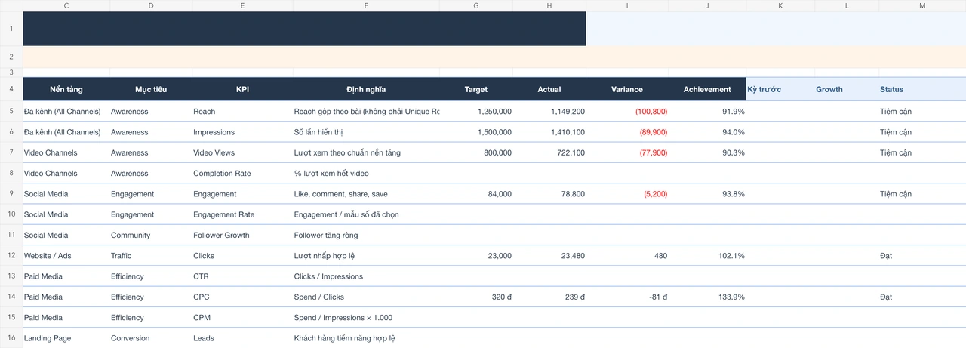Select the "78,800" actual cell
The height and width of the screenshot is (348, 966).
[549, 194]
